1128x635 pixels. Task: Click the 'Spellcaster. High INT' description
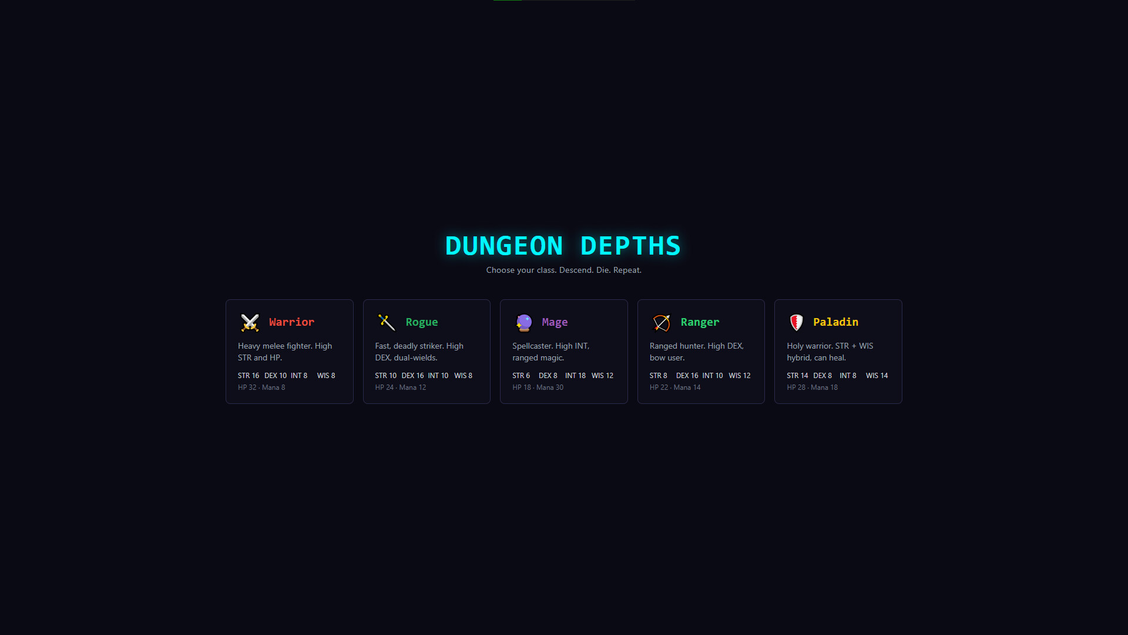click(551, 352)
